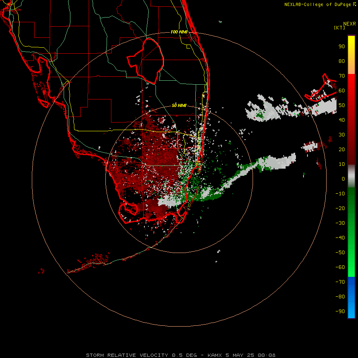Select the -20 value on velocity scale
This screenshot has height=358, width=358.
[x=340, y=208]
